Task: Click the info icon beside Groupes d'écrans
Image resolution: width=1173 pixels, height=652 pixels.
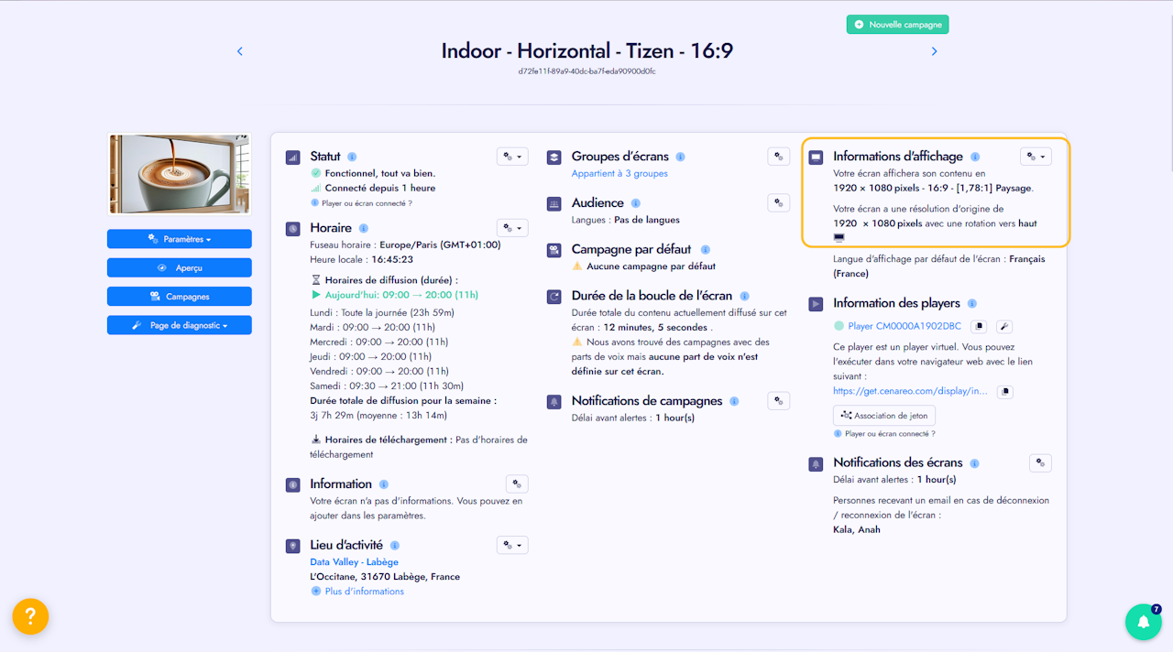Action: (x=680, y=157)
